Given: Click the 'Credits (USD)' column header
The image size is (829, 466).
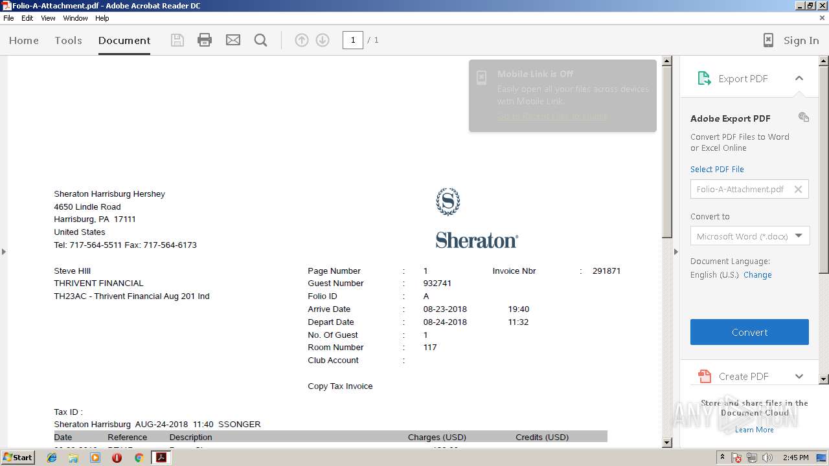Looking at the screenshot, I should tap(542, 438).
